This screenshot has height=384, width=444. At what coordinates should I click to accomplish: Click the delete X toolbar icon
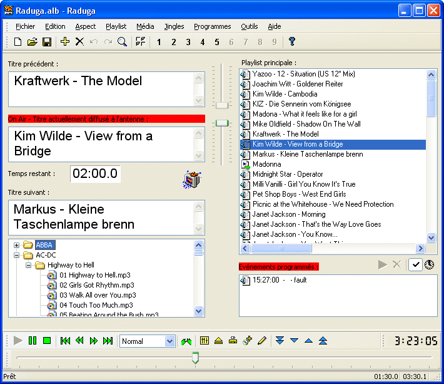(x=79, y=42)
